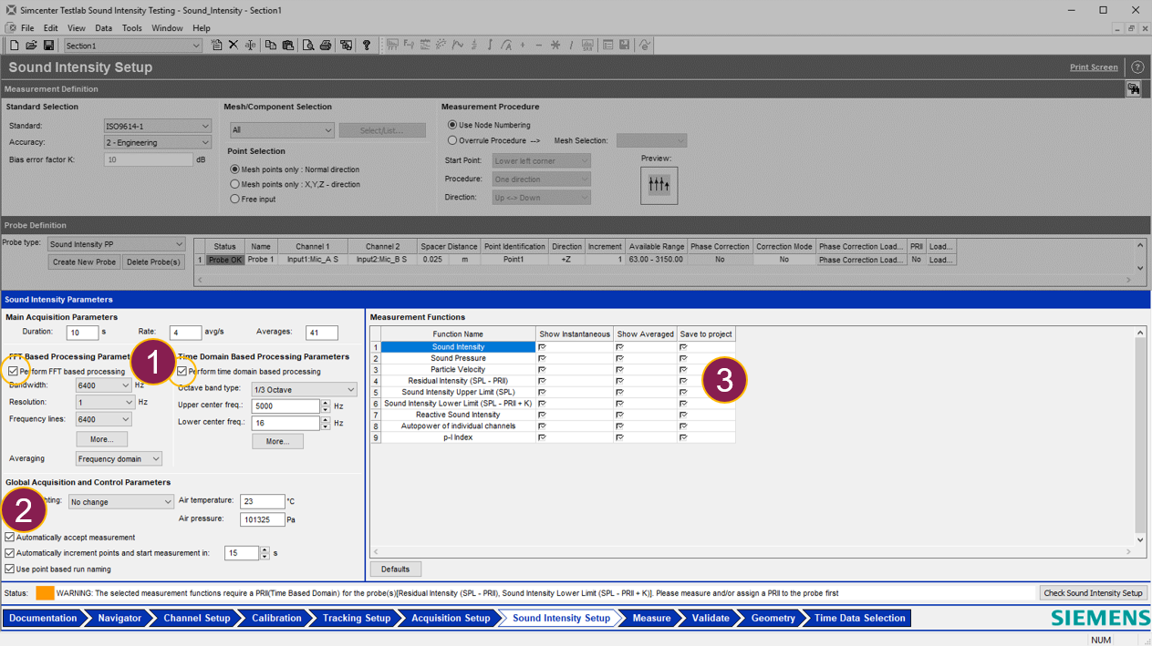This screenshot has width=1152, height=646.
Task: Click the Create New Probe button
Action: [84, 262]
